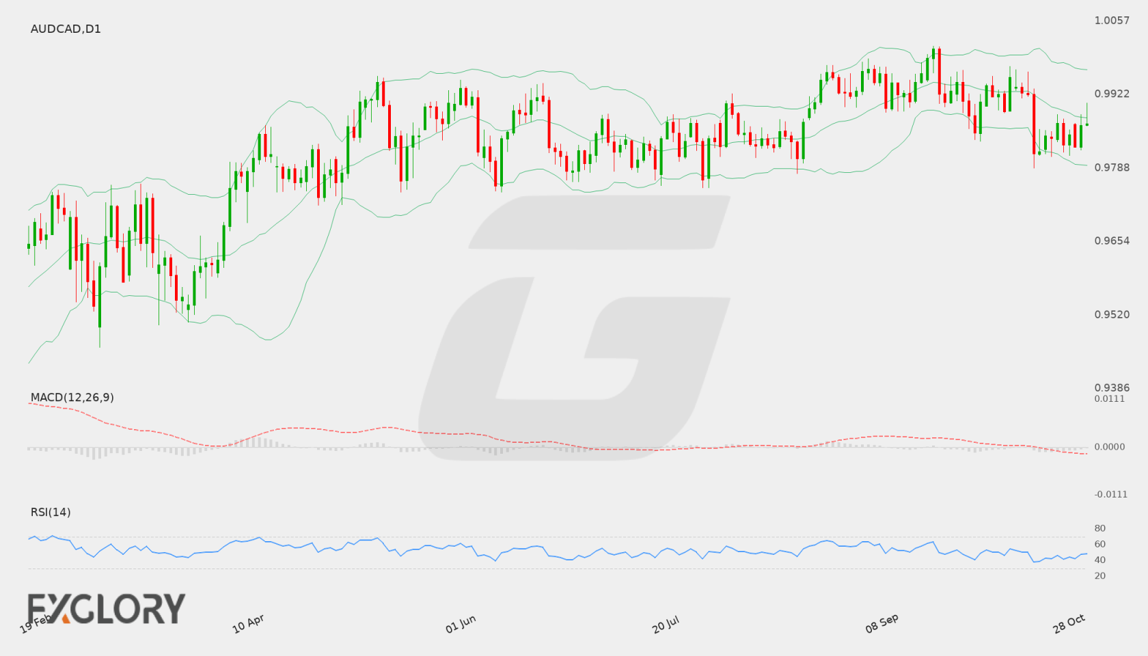1148x656 pixels.
Task: Click the RSI 20 level label
Action: tap(1100, 575)
